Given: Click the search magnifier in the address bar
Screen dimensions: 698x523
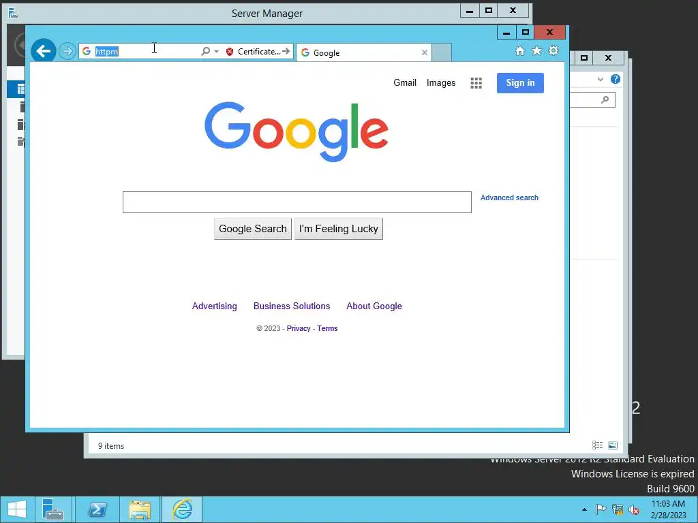Looking at the screenshot, I should tap(205, 51).
